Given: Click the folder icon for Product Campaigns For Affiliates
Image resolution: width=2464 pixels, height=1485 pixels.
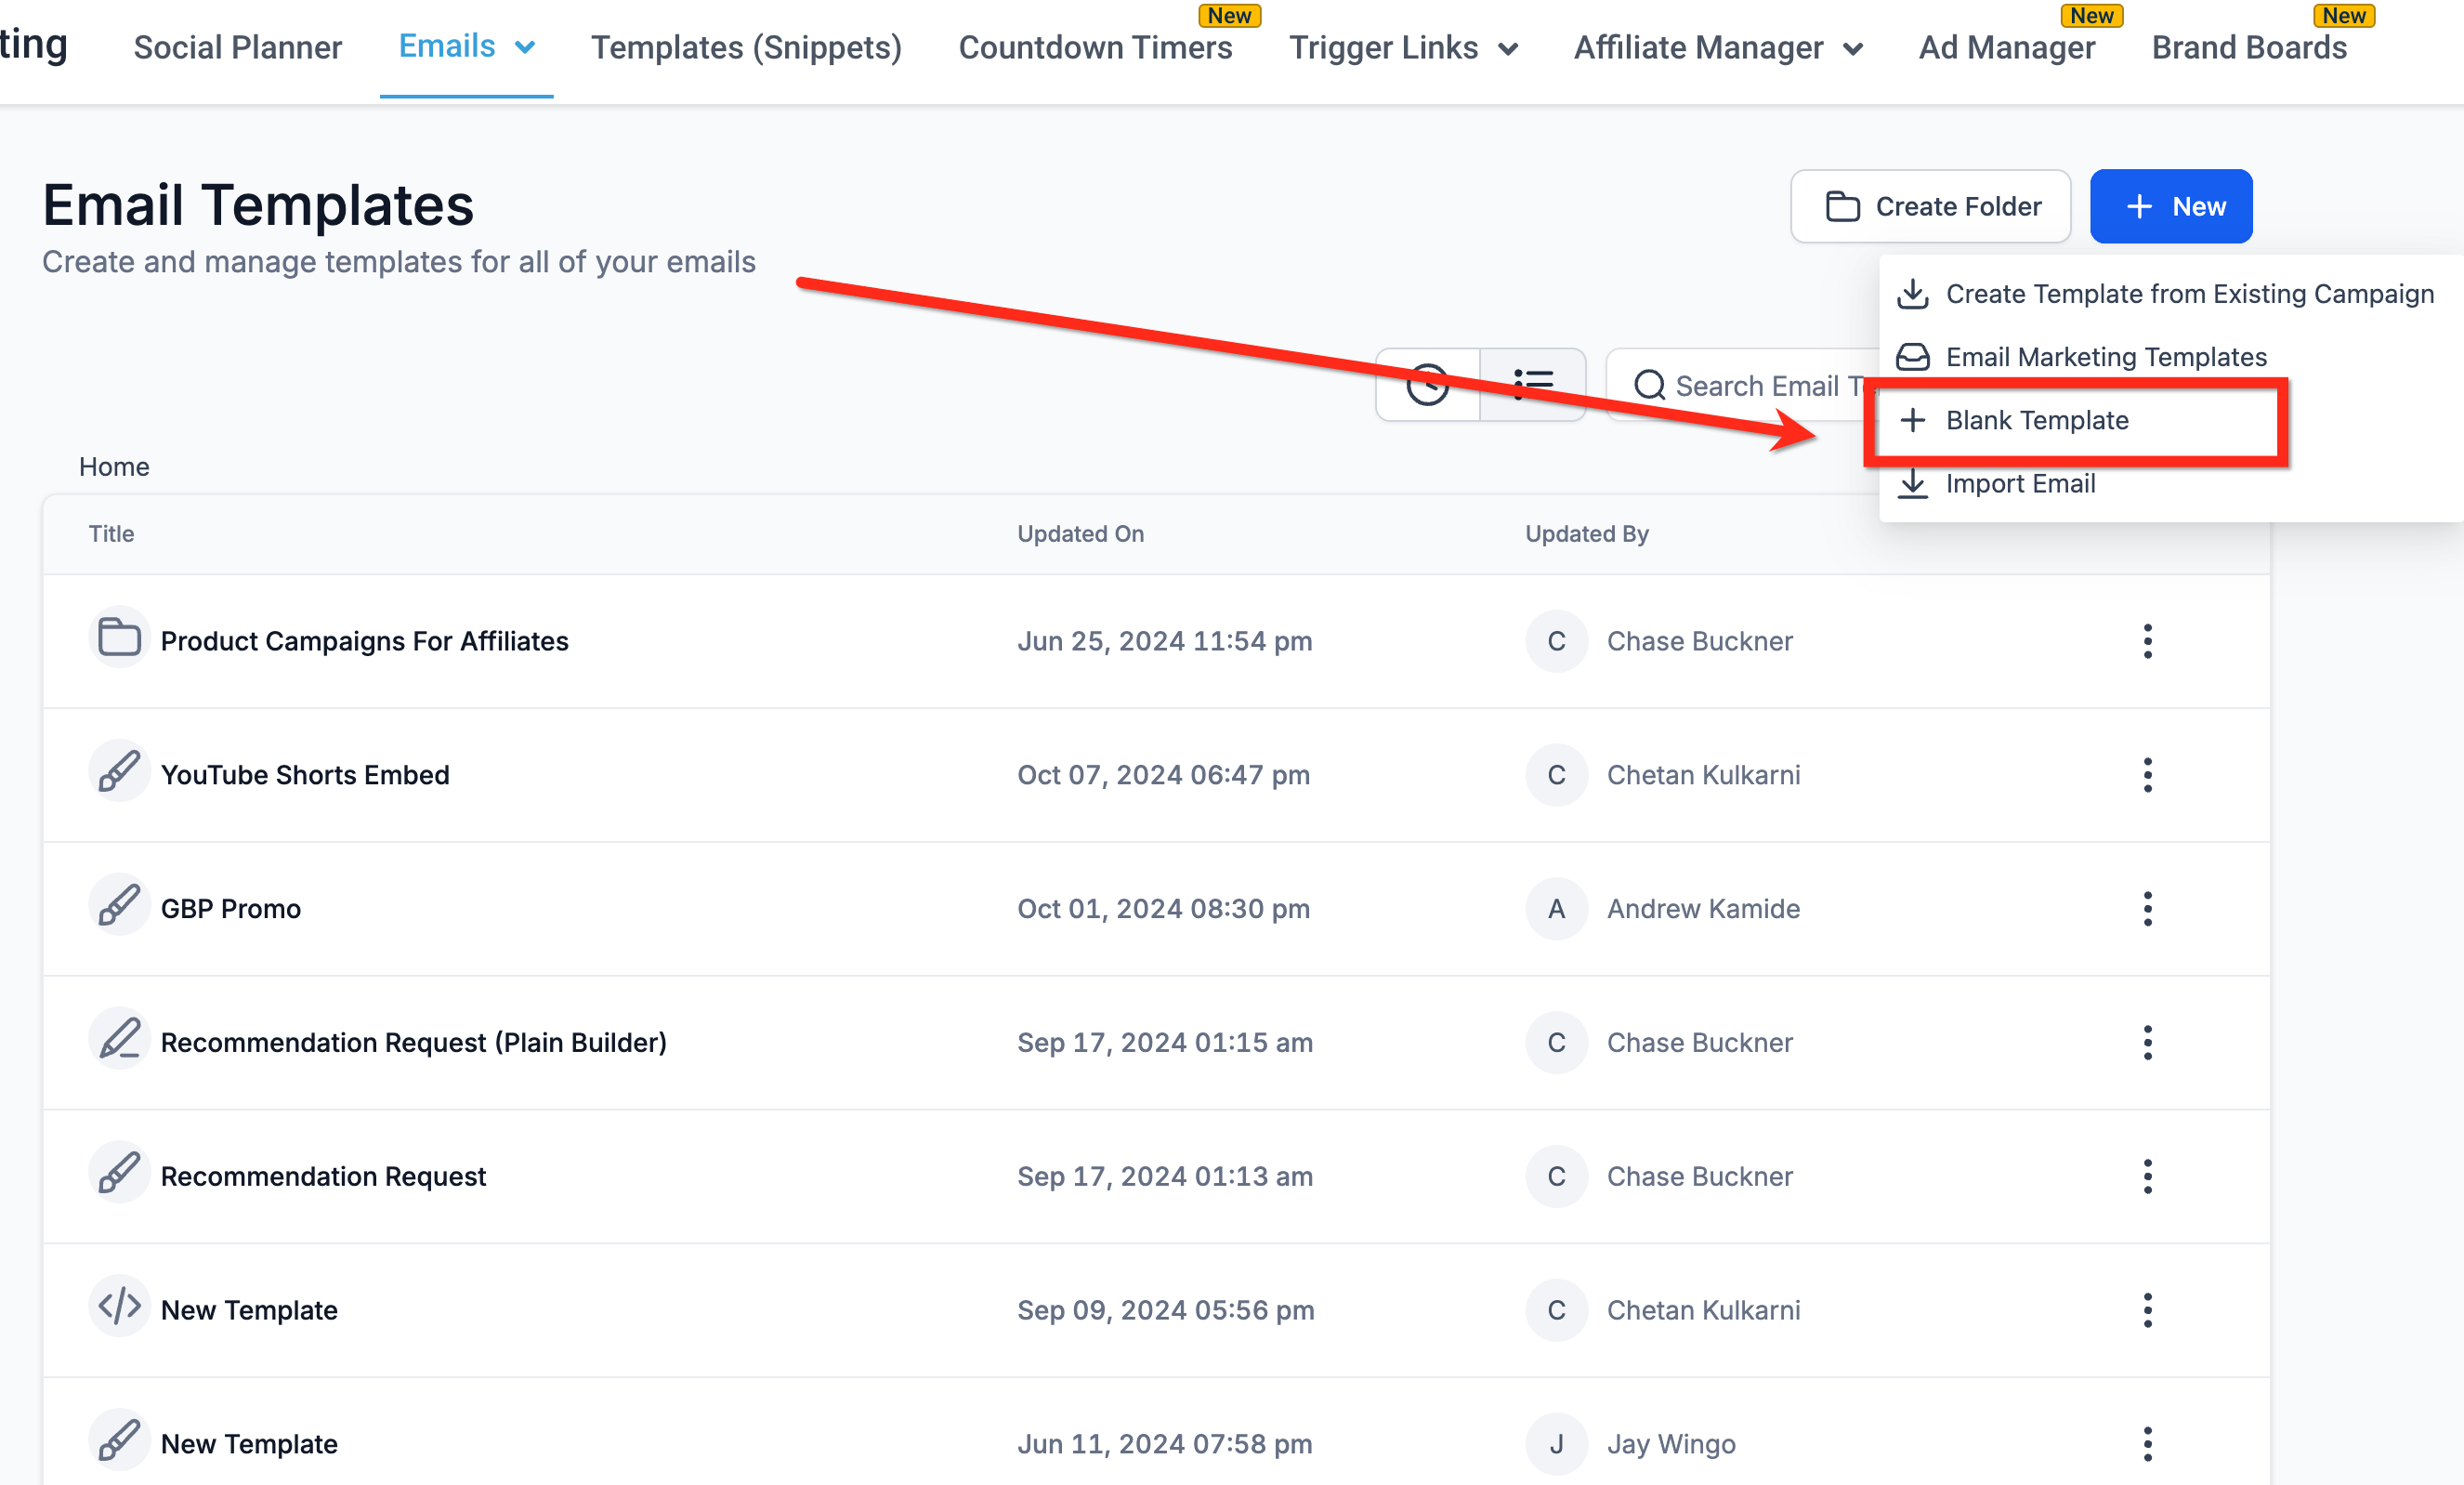Looking at the screenshot, I should click(x=119, y=638).
